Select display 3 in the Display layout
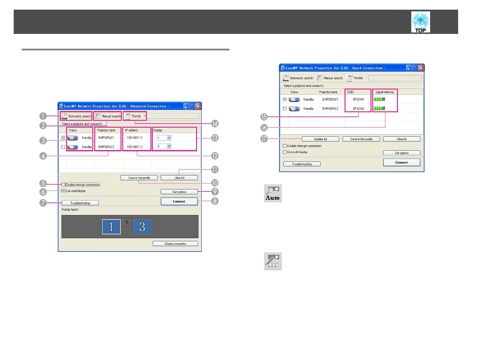The image size is (480, 339). 143,227
